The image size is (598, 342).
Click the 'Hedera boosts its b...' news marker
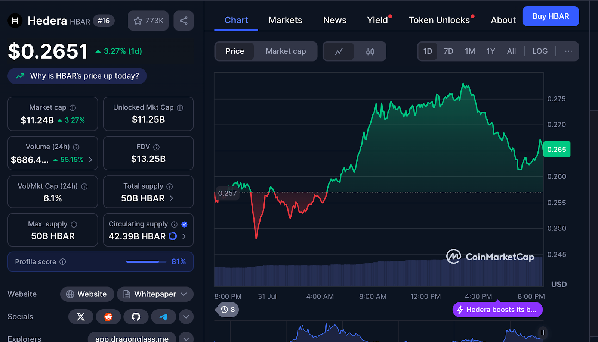tap(497, 310)
